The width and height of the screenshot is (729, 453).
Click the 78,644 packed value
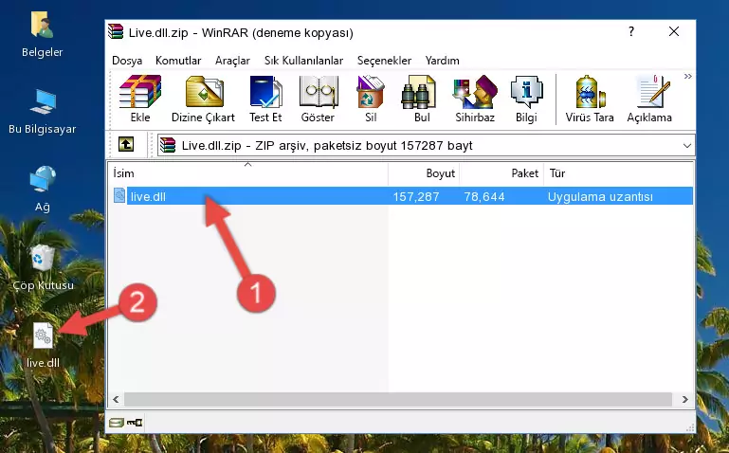point(484,196)
